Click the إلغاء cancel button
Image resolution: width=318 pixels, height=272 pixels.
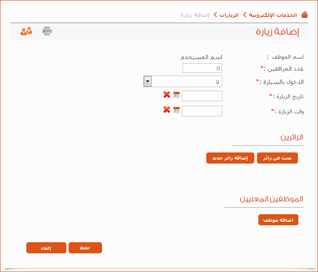coord(46,248)
